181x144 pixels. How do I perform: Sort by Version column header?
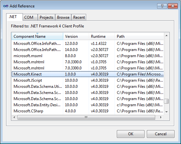(76, 36)
